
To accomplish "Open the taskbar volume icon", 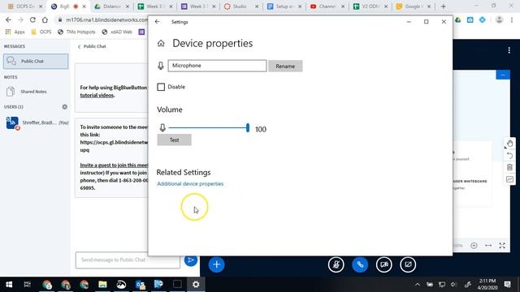I will tap(453, 285).
